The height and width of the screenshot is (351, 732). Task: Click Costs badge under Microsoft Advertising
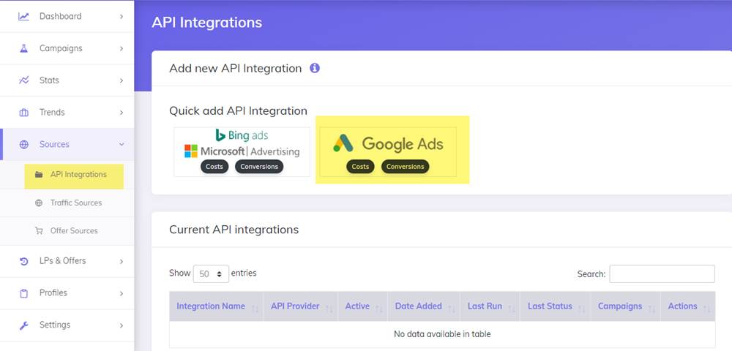[x=214, y=167]
